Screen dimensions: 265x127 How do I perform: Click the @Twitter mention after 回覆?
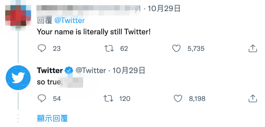click(x=69, y=20)
